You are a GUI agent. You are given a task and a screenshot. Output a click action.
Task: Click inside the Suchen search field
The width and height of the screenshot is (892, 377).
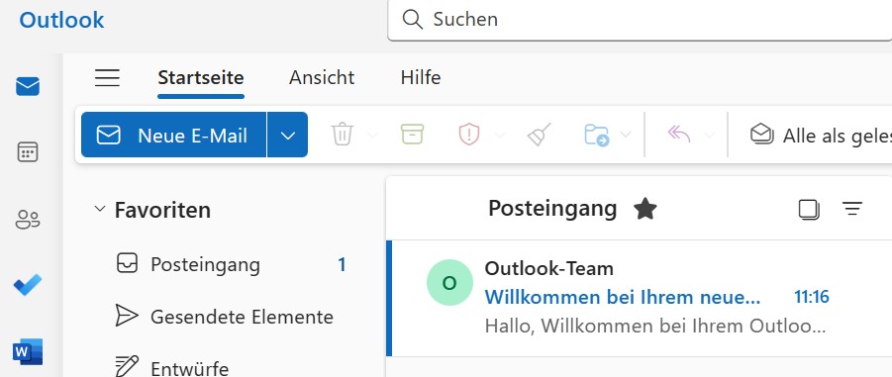pos(640,20)
